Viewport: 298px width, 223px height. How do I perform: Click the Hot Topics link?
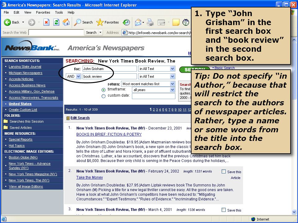[17, 146]
